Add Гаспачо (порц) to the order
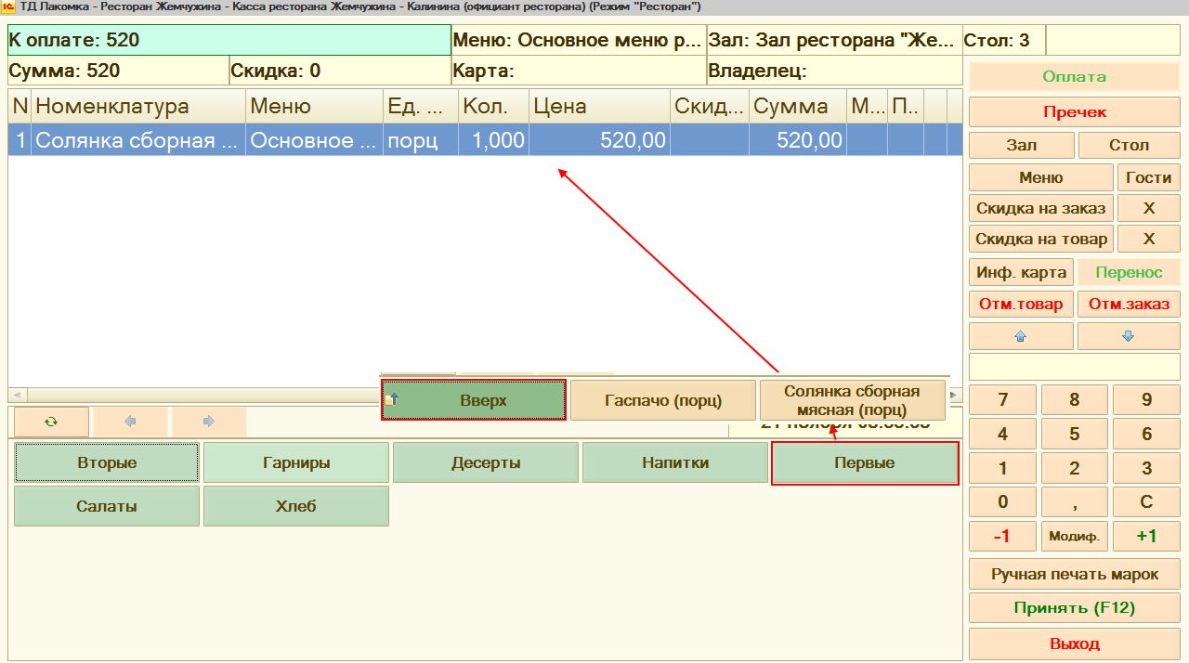This screenshot has width=1189, height=663. pyautogui.click(x=662, y=400)
